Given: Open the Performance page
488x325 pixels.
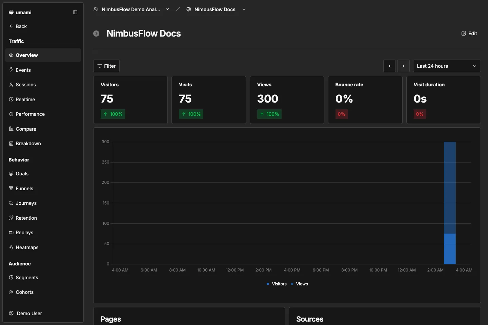Looking at the screenshot, I should point(43,114).
